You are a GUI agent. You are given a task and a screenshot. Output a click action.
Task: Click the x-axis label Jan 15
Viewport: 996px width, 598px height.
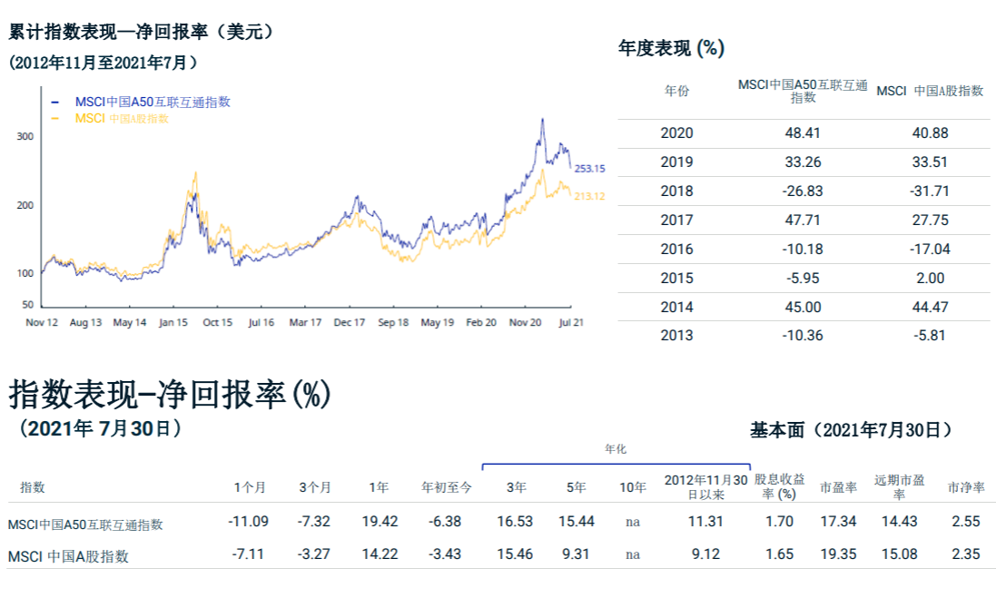(x=173, y=322)
